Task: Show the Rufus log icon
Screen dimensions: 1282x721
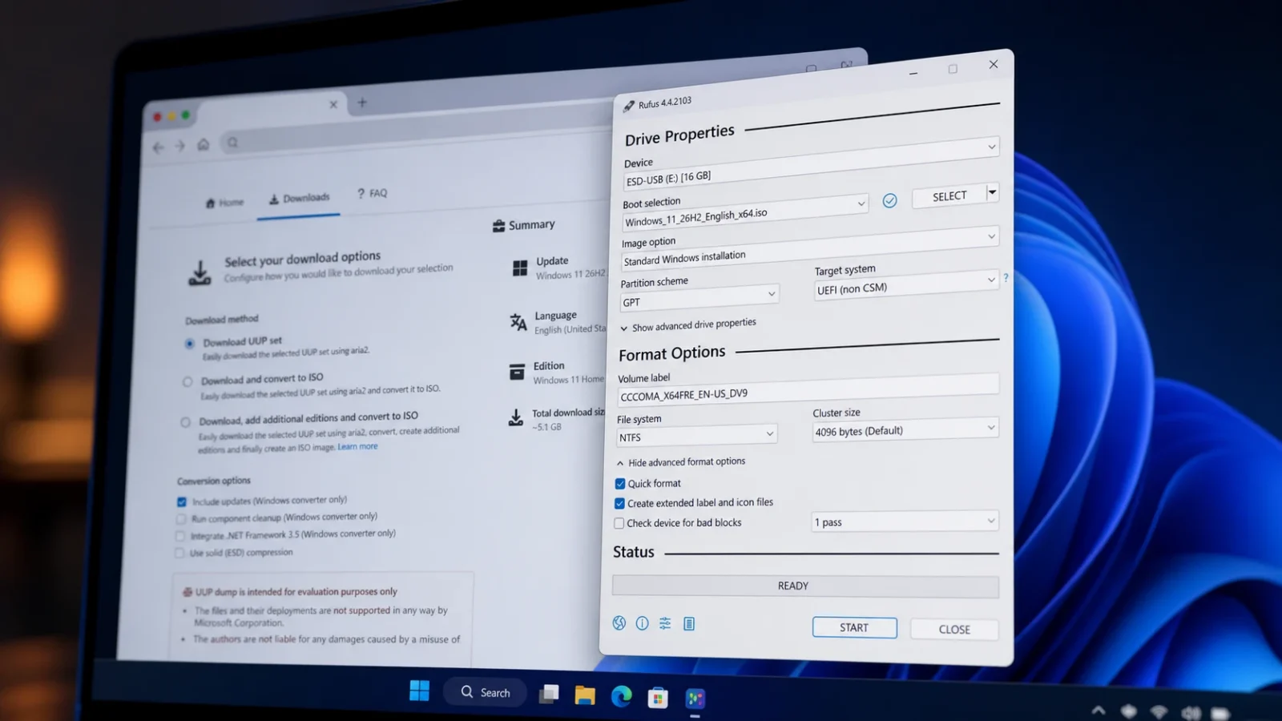Action: tap(689, 624)
